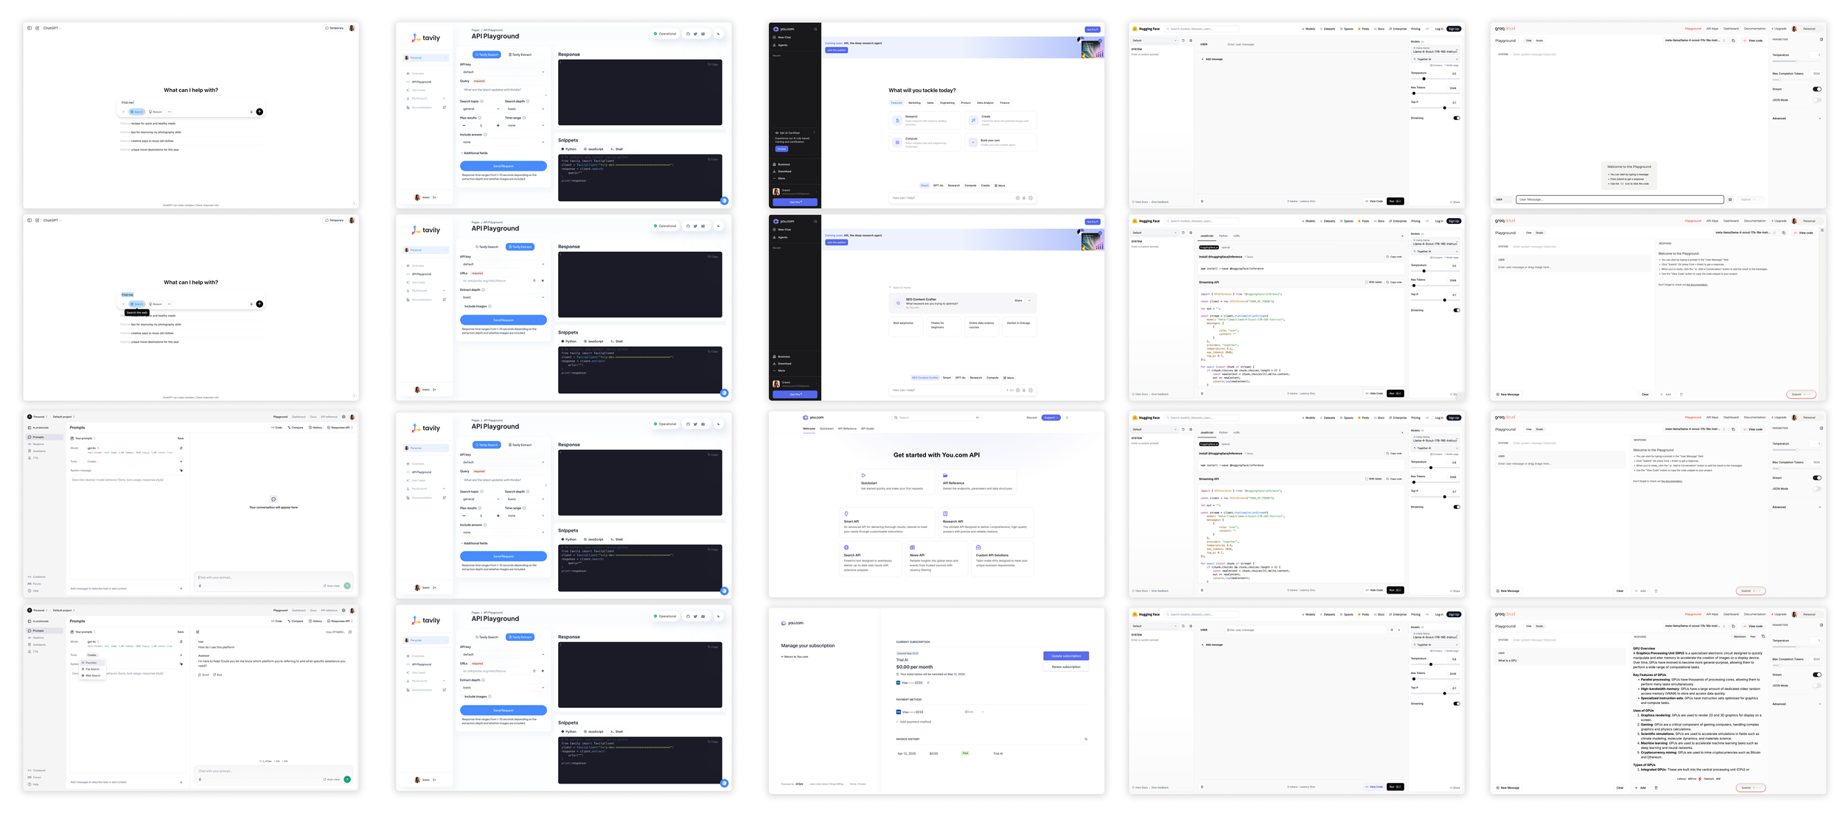Click Temperature slider beside the GPU Overview response
The height and width of the screenshot is (816, 1843).
(x=1796, y=647)
